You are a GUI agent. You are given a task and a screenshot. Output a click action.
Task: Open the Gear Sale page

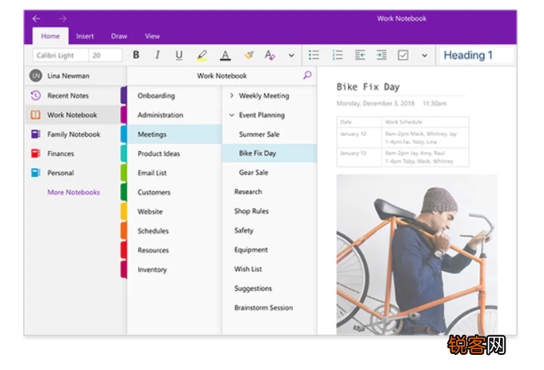(270, 172)
